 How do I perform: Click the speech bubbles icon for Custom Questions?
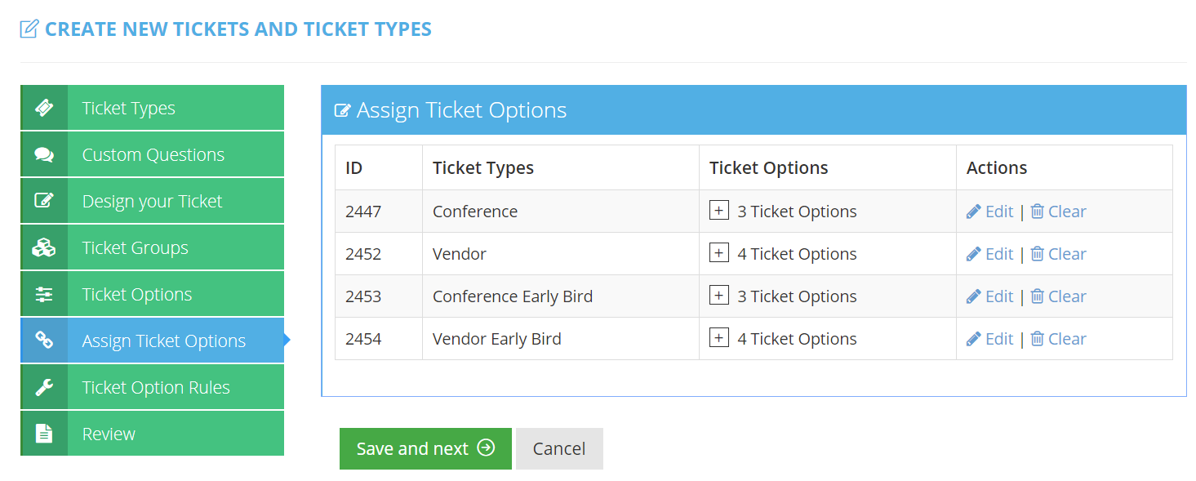pos(44,154)
